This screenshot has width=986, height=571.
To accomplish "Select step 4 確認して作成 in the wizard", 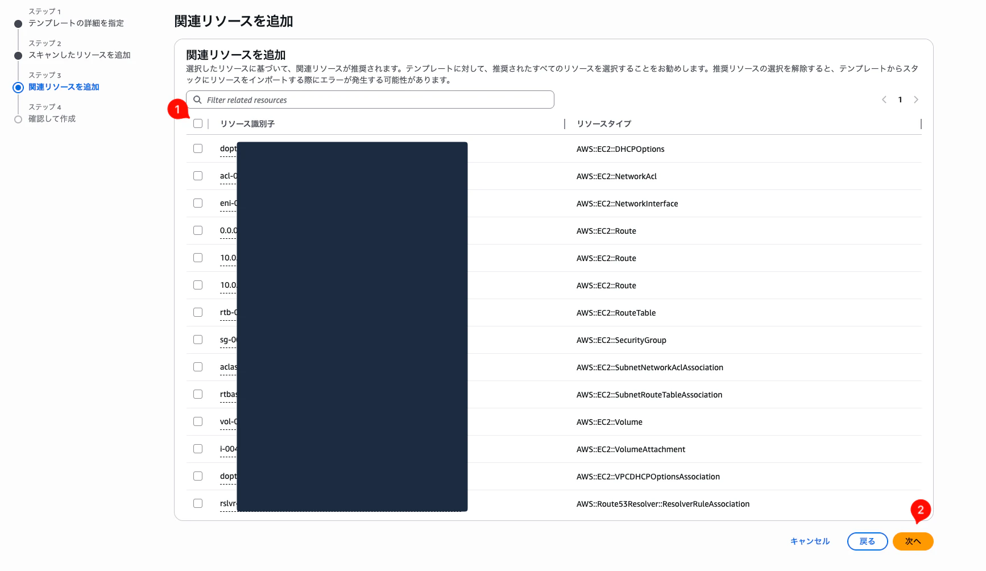I will coord(52,119).
